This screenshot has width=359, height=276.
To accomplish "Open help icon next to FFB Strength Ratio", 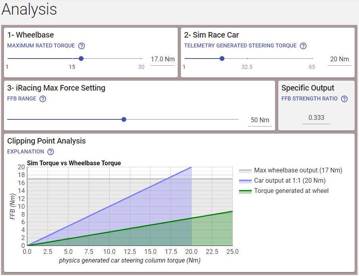I will pyautogui.click(x=344, y=99).
